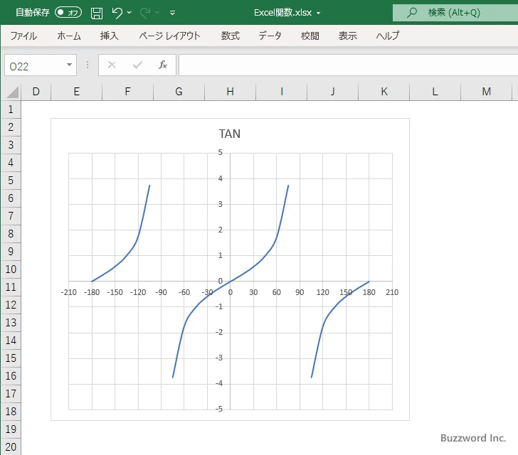The height and width of the screenshot is (455, 518).
Task: Click vertical axis label 2
Action: (221, 230)
